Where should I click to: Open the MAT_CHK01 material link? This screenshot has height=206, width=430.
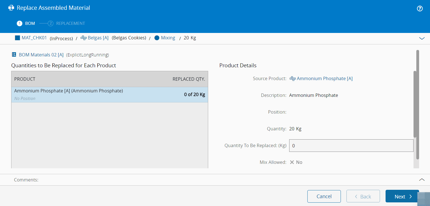point(34,38)
